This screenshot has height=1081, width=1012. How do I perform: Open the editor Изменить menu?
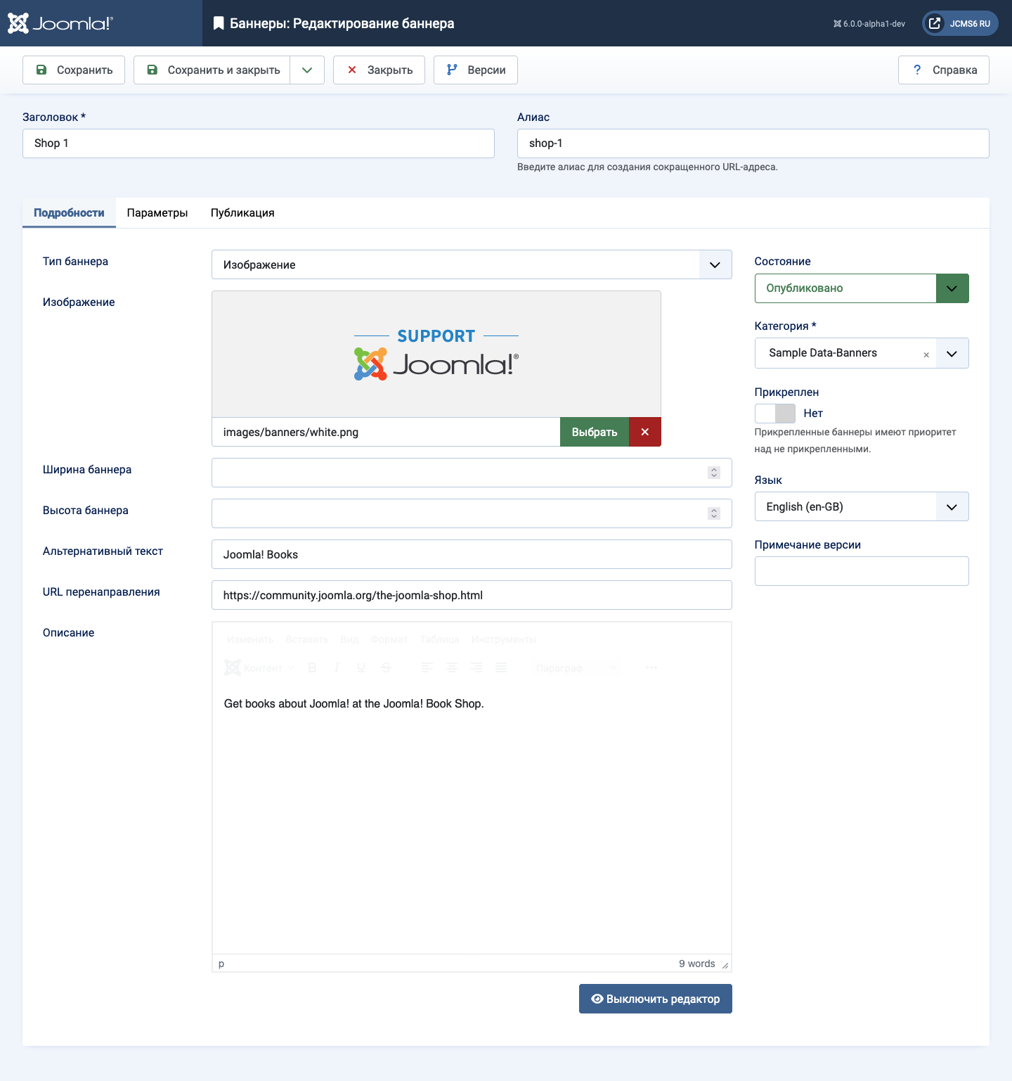pyautogui.click(x=250, y=639)
